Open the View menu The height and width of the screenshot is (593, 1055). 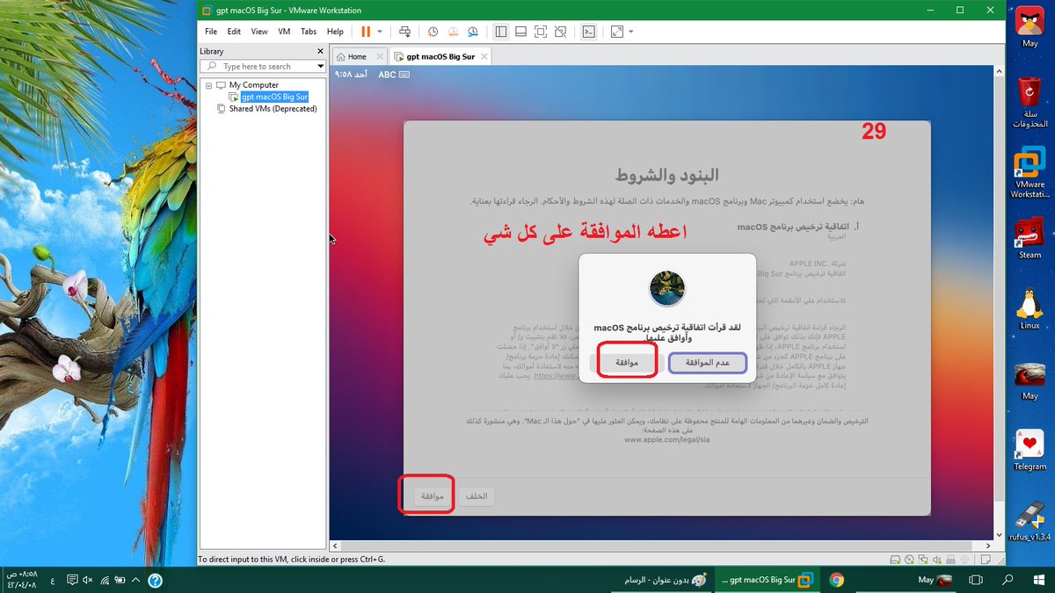(x=259, y=32)
